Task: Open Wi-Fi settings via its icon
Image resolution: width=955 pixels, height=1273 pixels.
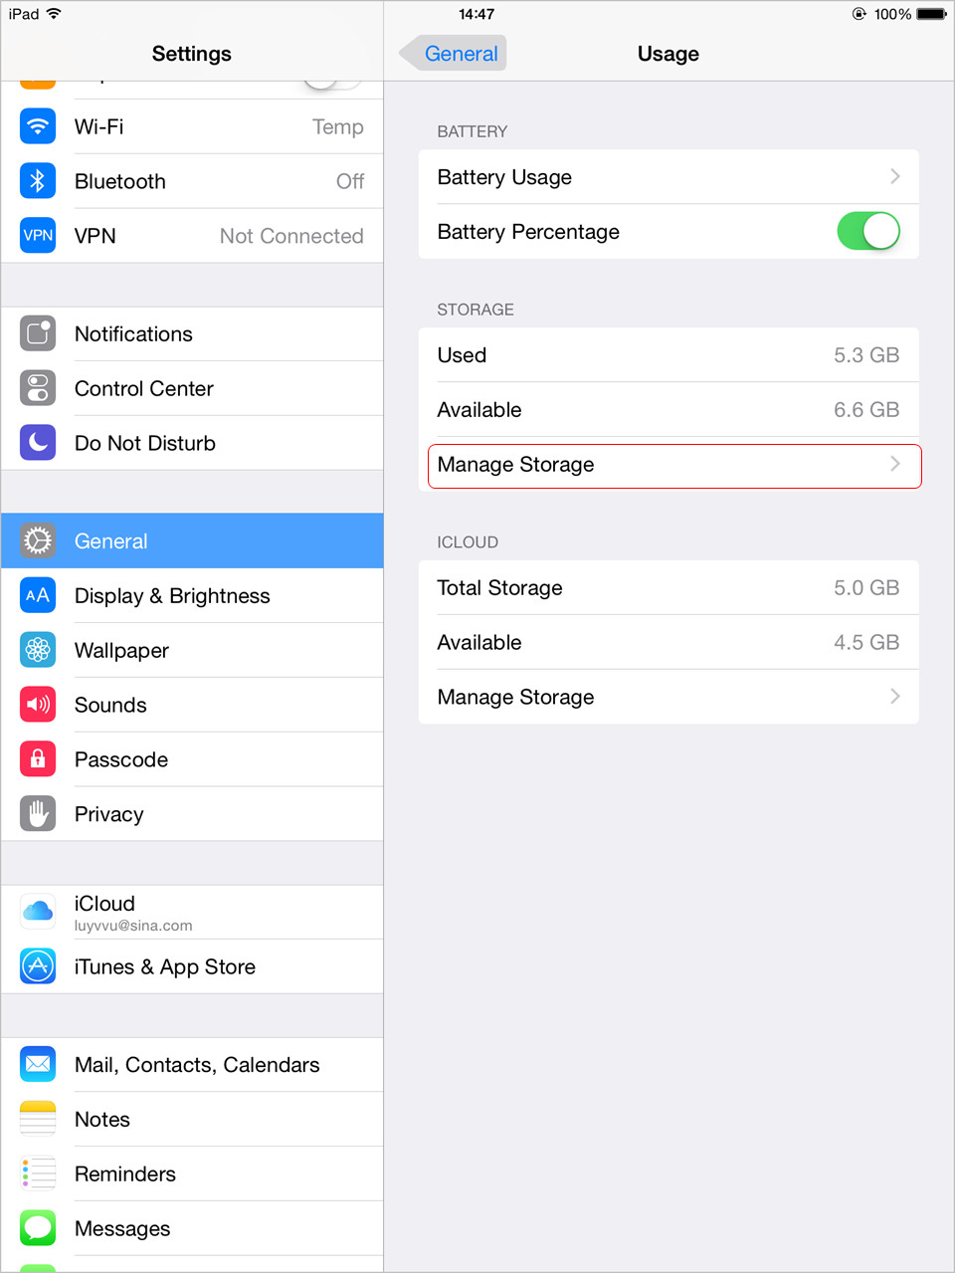Action: [x=38, y=126]
